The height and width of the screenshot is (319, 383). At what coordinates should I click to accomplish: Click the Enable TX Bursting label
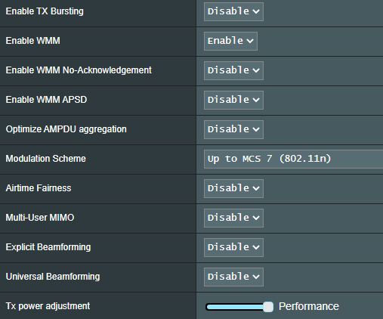(x=45, y=11)
